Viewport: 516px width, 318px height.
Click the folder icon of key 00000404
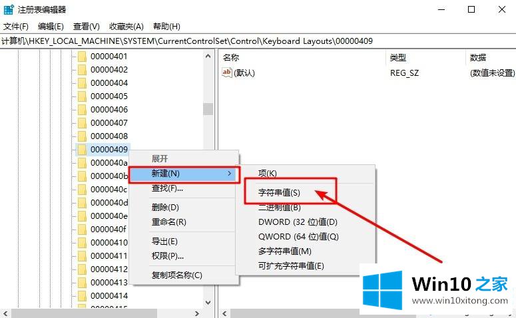click(x=82, y=83)
